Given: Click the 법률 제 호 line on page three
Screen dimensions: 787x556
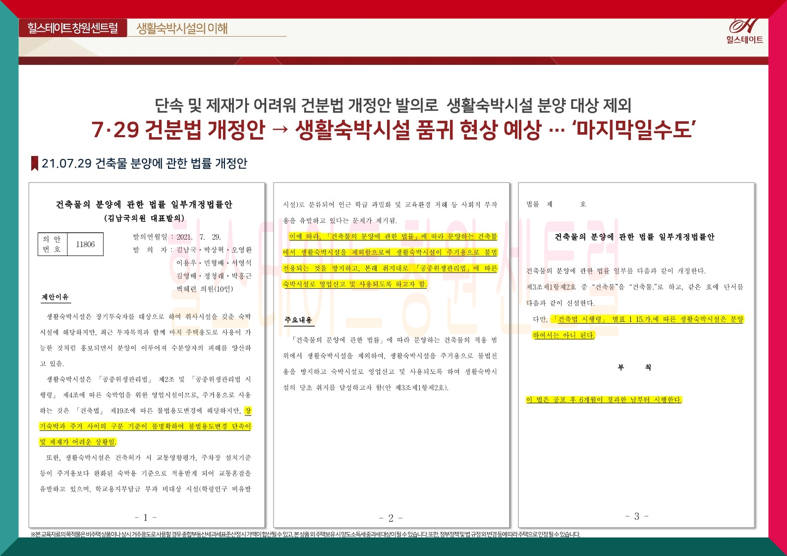Looking at the screenshot, I should point(556,204).
